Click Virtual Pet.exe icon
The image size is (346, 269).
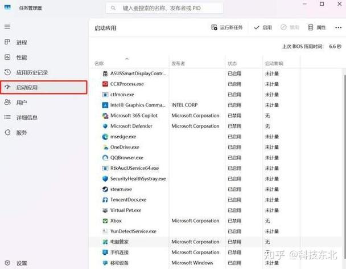point(105,210)
